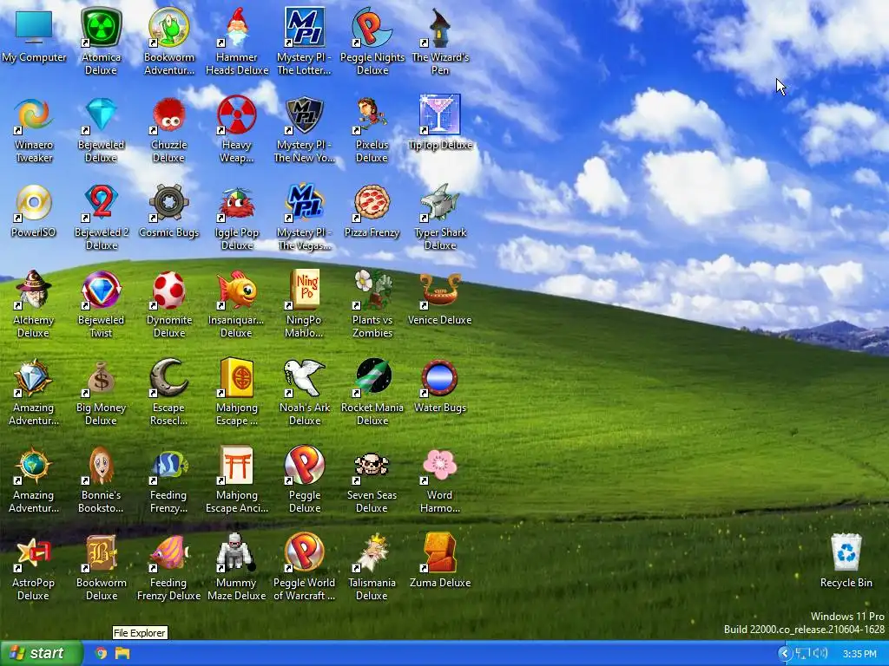This screenshot has width=889, height=666.
Task: Click The Wizard's Pen icon
Action: coord(440,27)
